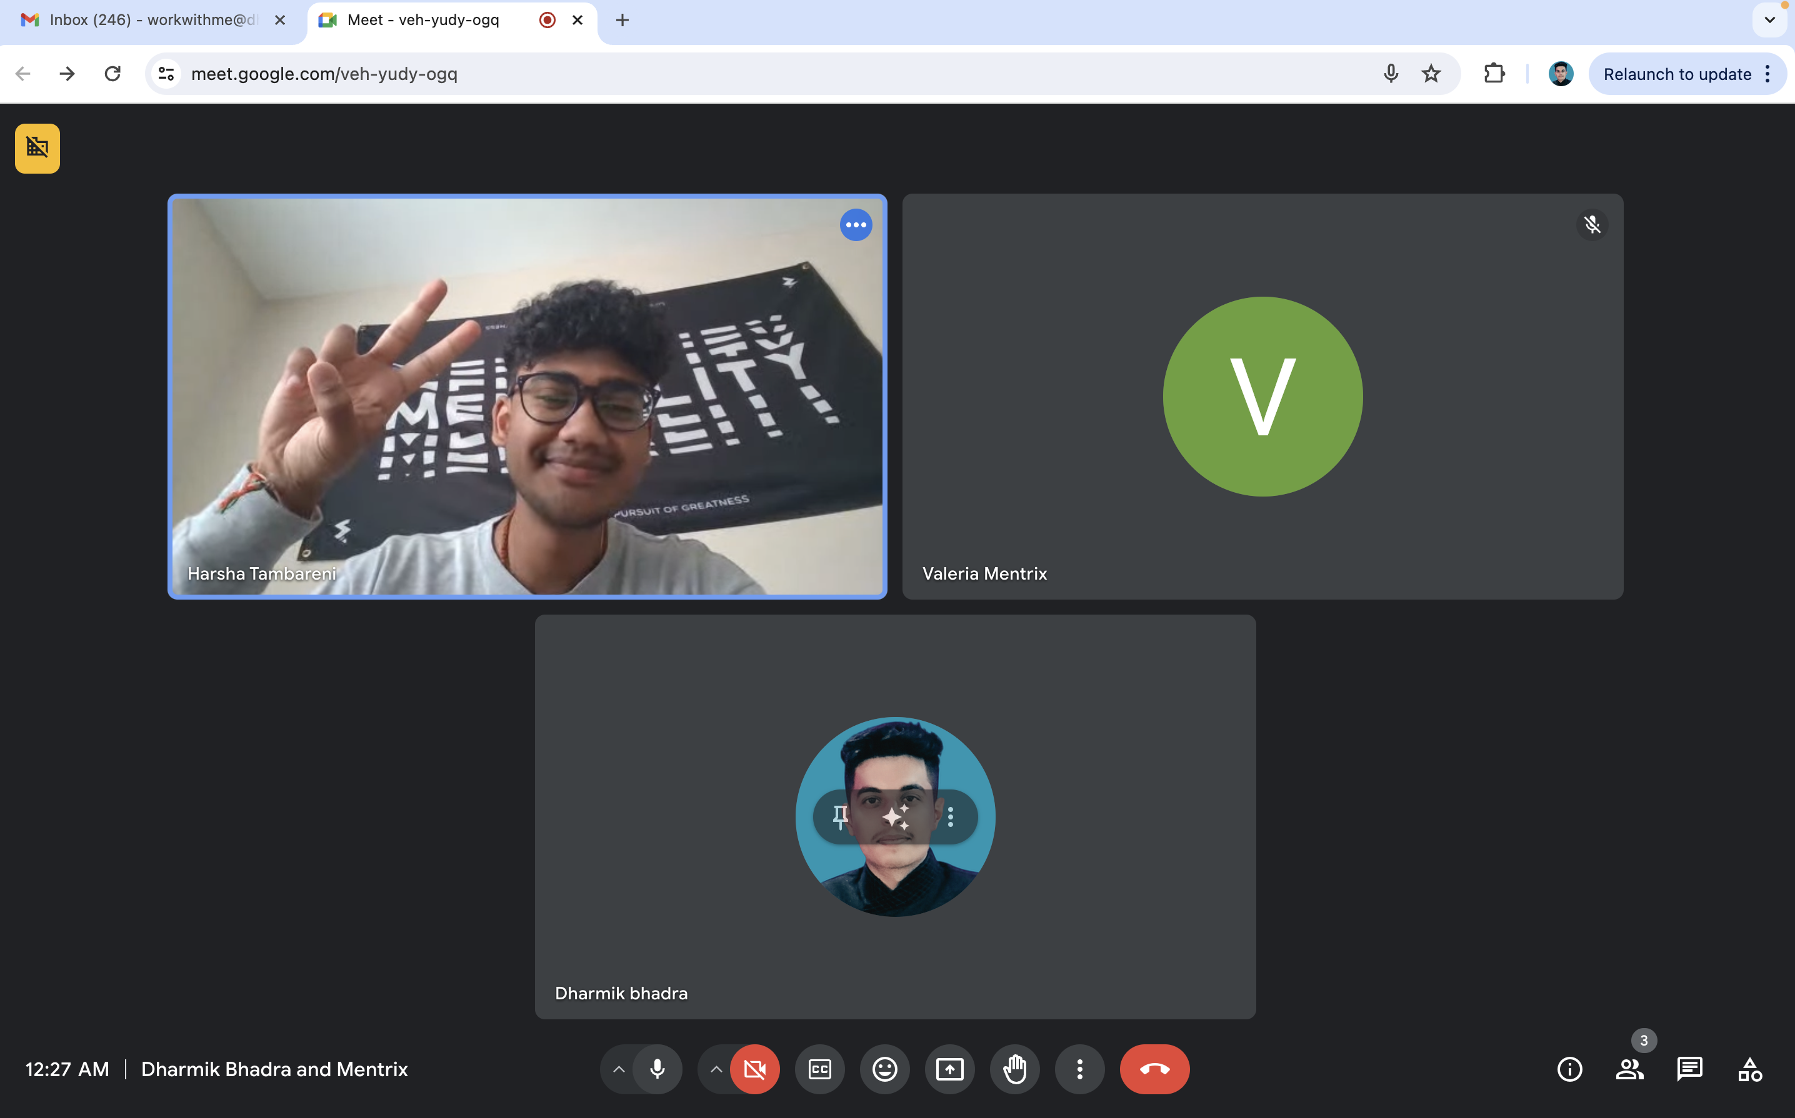This screenshot has height=1118, width=1795.
Task: Leave the call
Action: pyautogui.click(x=1154, y=1069)
